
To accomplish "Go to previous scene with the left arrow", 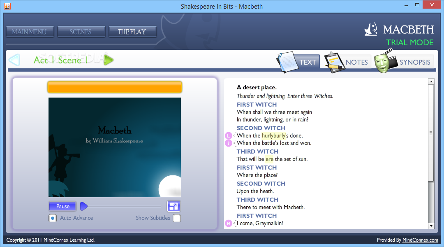I will [14, 60].
